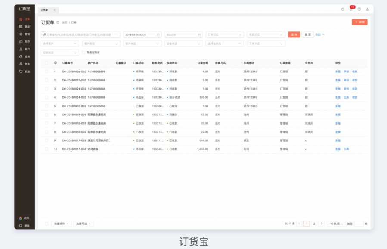Open the 搜索 search entry in the sidebar
The height and width of the screenshot is (249, 387).
pyautogui.click(x=24, y=226)
